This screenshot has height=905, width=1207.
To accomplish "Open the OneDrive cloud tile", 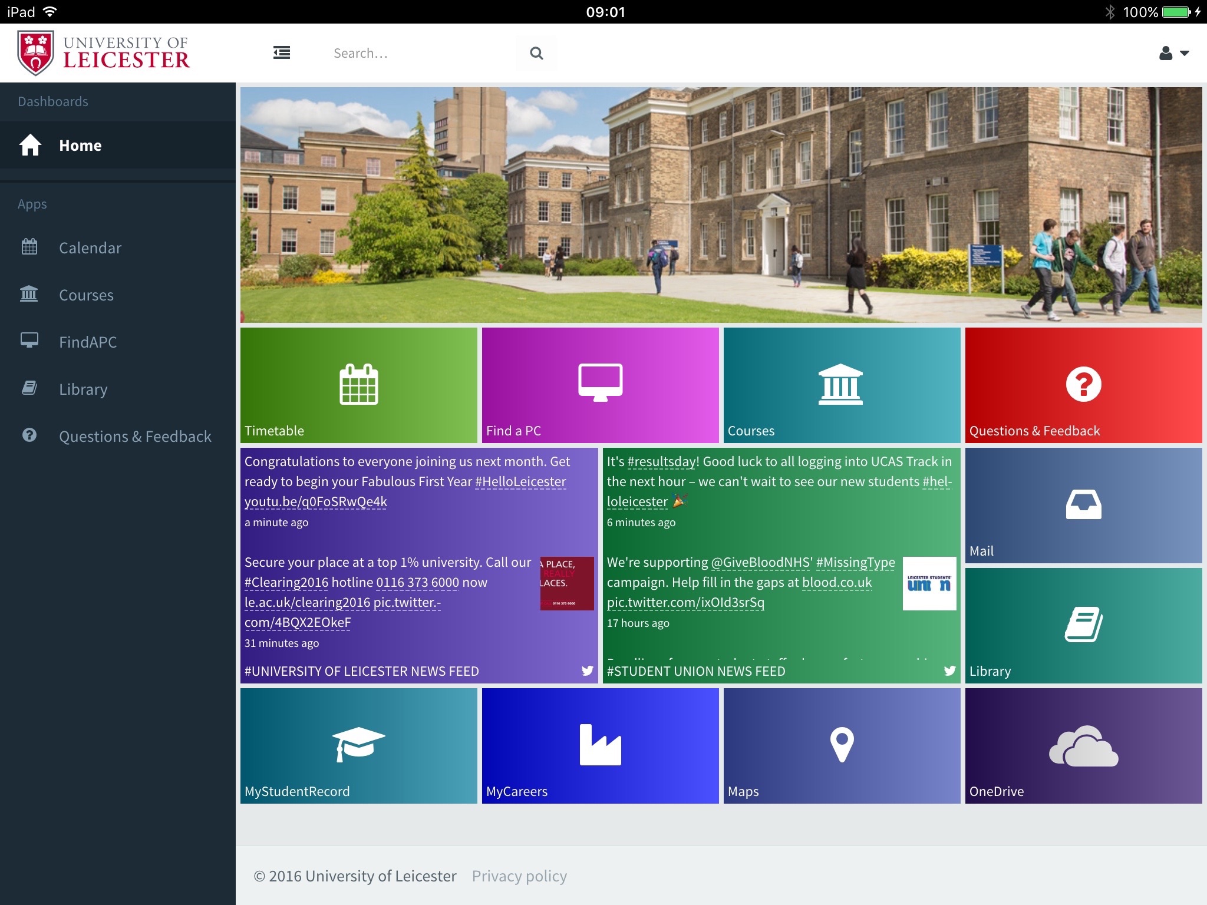I will tap(1083, 745).
